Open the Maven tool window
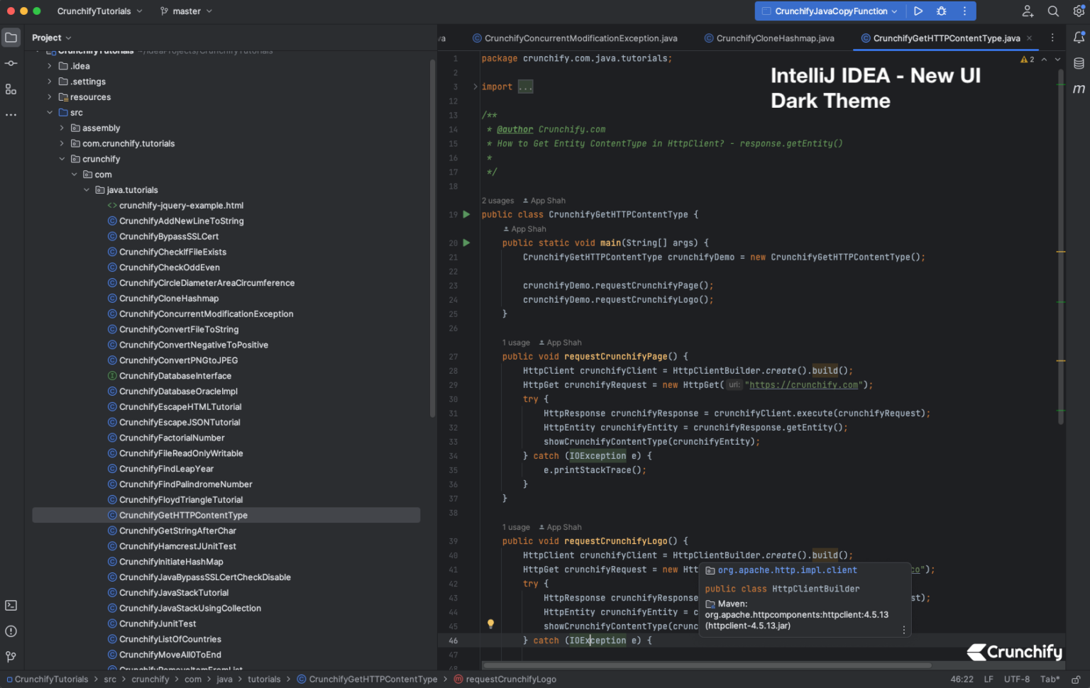 [x=1079, y=89]
